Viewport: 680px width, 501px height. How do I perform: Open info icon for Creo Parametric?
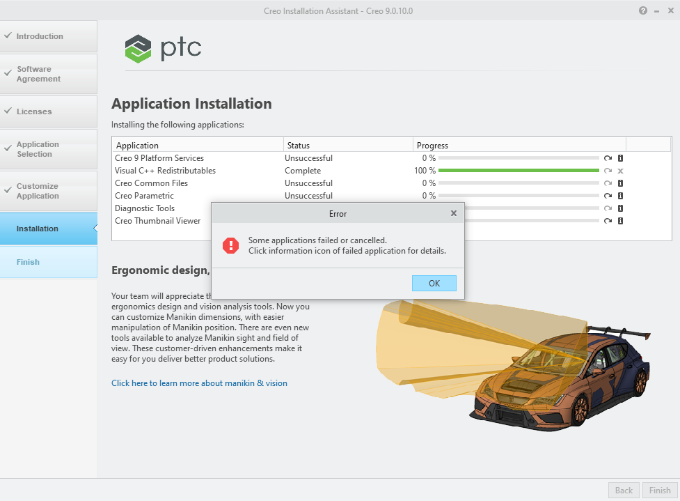tap(621, 196)
